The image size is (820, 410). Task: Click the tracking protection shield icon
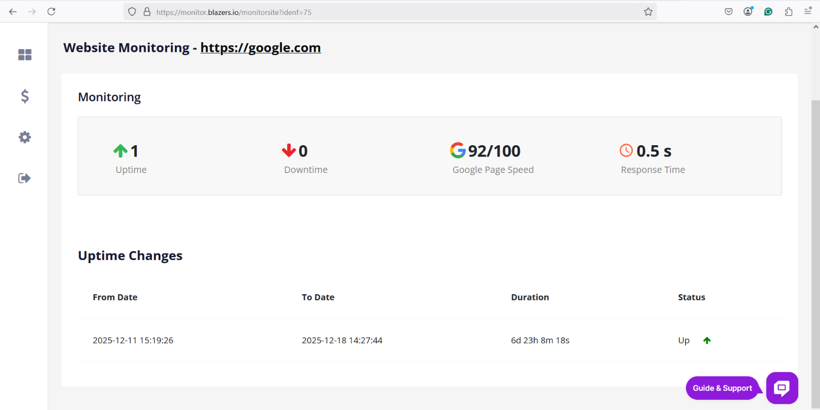click(x=132, y=12)
